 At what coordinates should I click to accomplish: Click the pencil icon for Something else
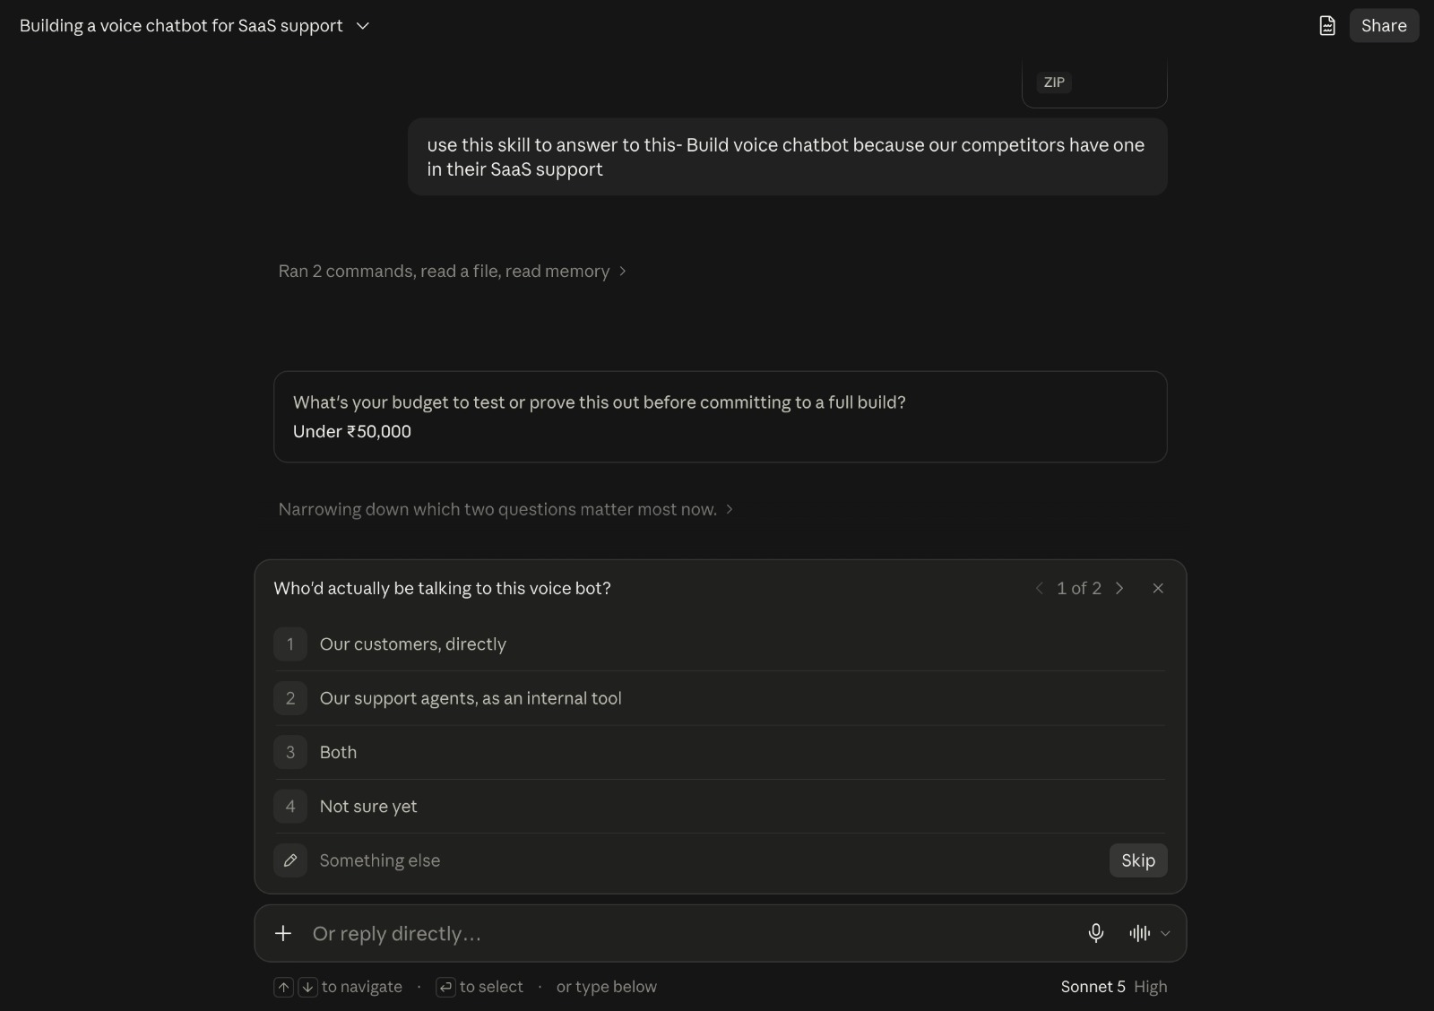pyautogui.click(x=290, y=860)
